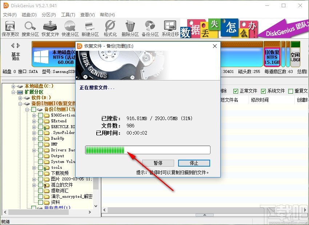Screen dimensions: 309x225
Task: Expand the .SyncFolder node
Action: (x=34, y=133)
